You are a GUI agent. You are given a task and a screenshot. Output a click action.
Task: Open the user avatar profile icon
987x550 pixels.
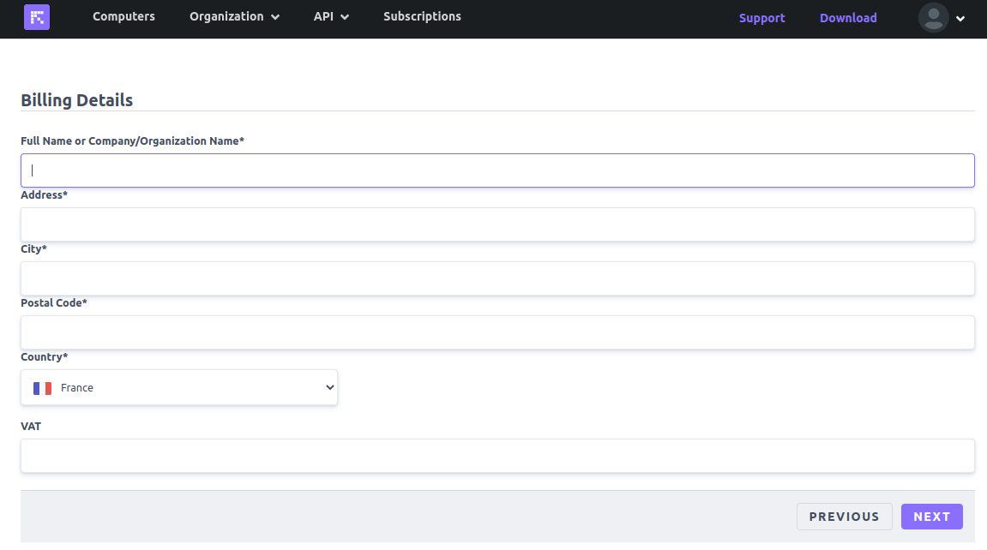point(934,18)
